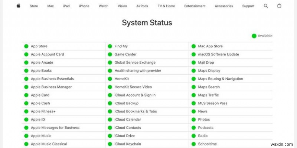
Task: Select the Global Service Exchange entry
Action: tap(135, 63)
